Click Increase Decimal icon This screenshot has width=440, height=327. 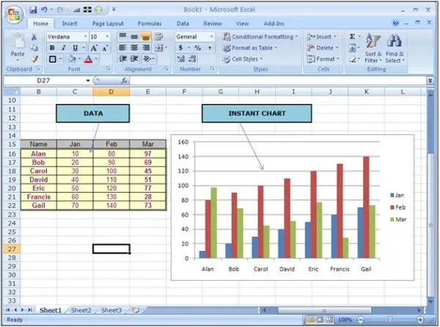point(181,59)
